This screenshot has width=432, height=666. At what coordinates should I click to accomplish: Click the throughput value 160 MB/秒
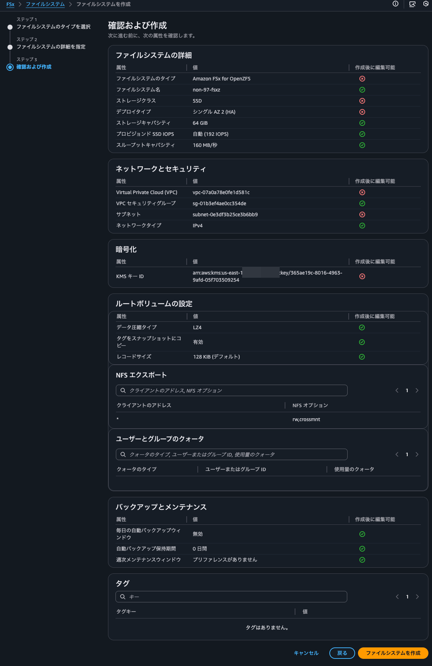(x=205, y=145)
